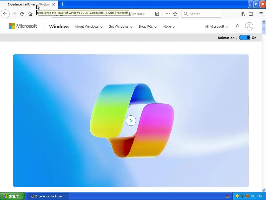Click the vertical scrollbar thumb
Viewport: 266px width, 200px height.
click(264, 29)
